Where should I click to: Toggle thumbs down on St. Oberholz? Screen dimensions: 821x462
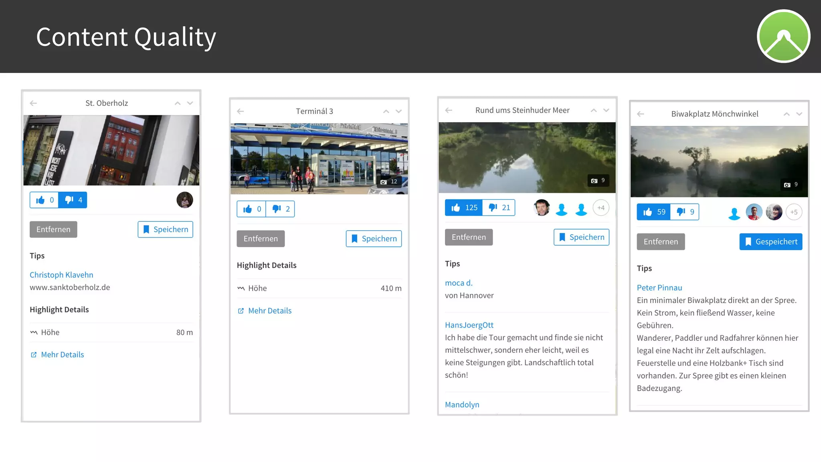(73, 200)
